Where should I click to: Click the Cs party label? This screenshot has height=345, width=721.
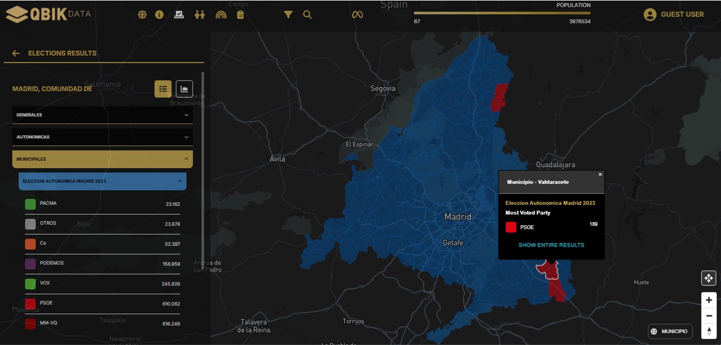[x=43, y=243]
